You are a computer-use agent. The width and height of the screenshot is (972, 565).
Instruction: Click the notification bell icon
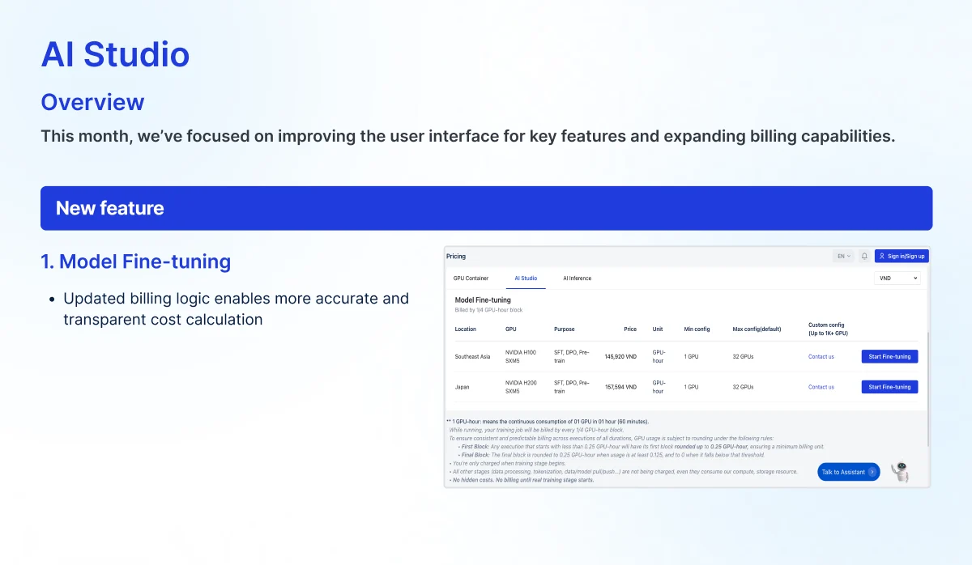coord(864,257)
